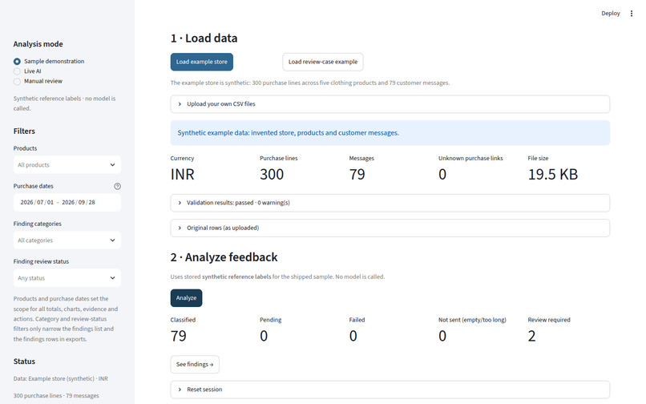This screenshot has height=404, width=646.
Task: Click the synthetic example data notice
Action: click(x=390, y=133)
